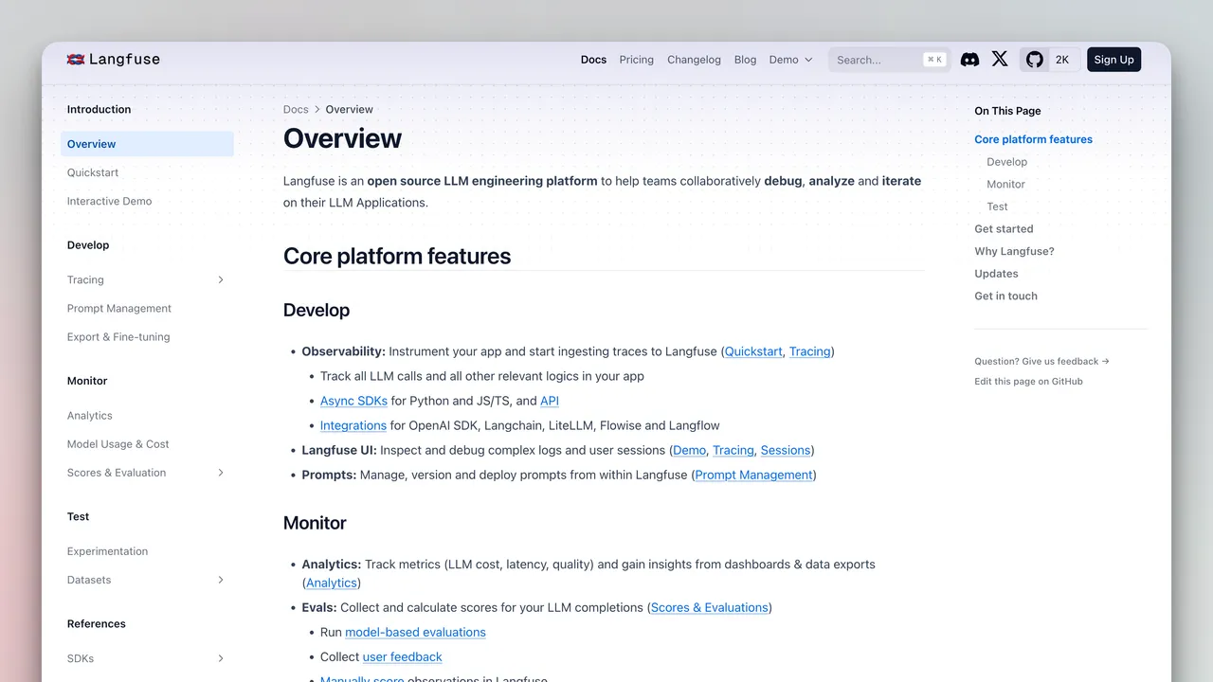The height and width of the screenshot is (682, 1213).
Task: Jump to Core platform features in TOC
Action: coord(1033,139)
